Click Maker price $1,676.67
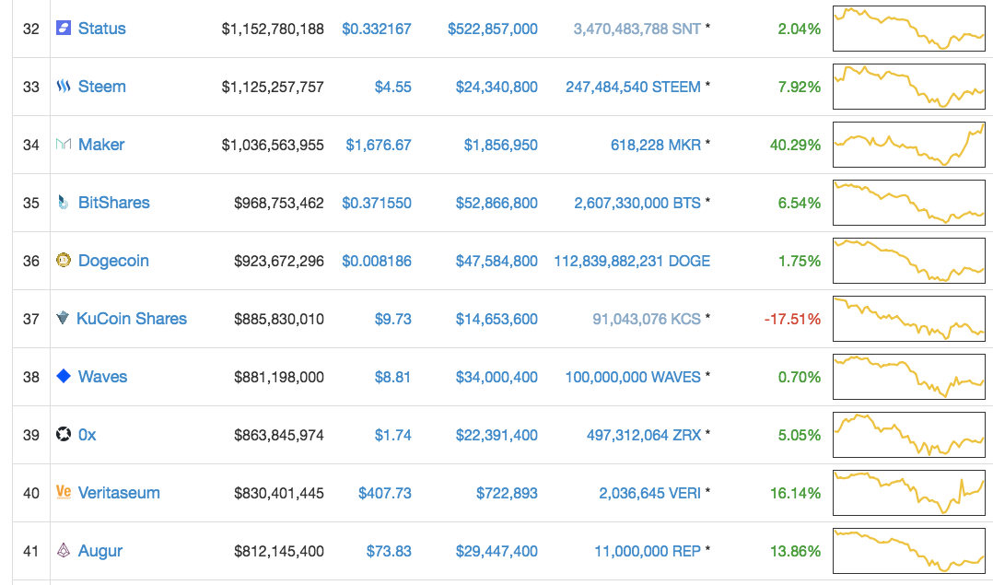The width and height of the screenshot is (993, 585). (x=379, y=145)
